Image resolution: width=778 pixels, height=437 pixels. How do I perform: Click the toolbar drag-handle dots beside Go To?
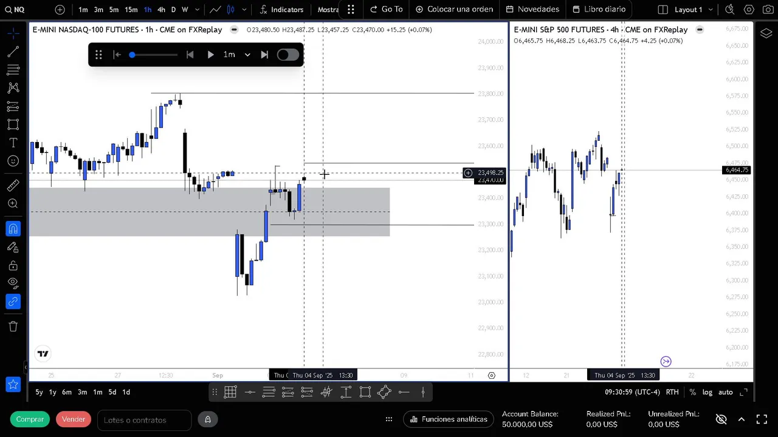(351, 9)
